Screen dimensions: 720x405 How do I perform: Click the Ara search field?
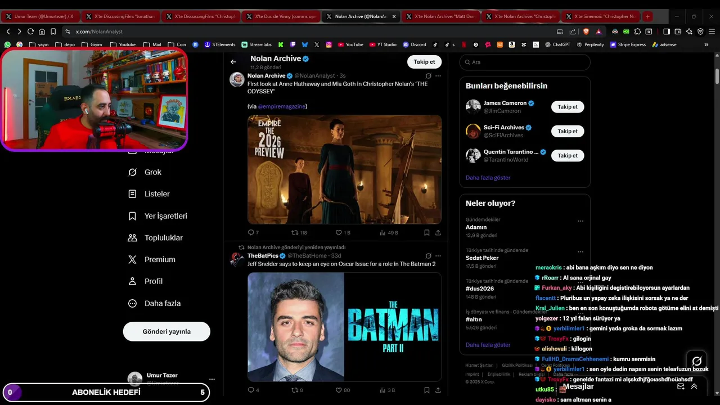[524, 62]
